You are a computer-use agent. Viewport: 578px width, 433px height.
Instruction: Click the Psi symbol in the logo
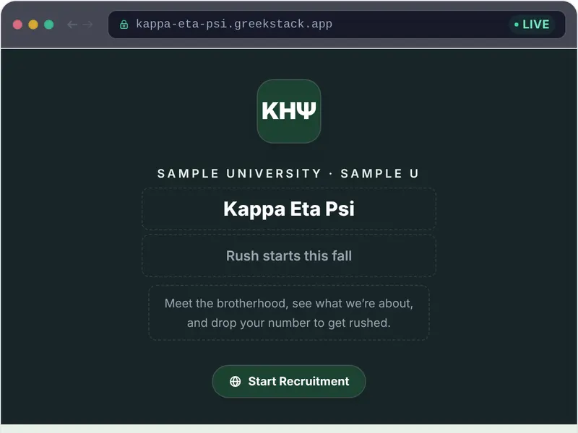tap(306, 110)
